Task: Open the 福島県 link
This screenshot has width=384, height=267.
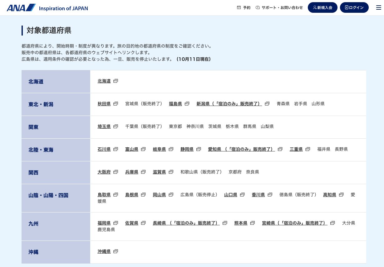Action: (x=175, y=104)
